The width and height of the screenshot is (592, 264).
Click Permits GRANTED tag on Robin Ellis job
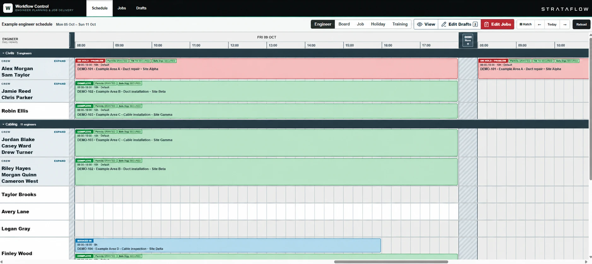coord(105,106)
